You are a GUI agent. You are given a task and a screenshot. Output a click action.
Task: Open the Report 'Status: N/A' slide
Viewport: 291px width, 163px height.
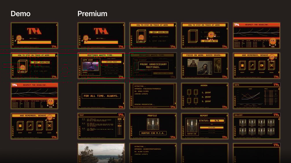(205, 126)
